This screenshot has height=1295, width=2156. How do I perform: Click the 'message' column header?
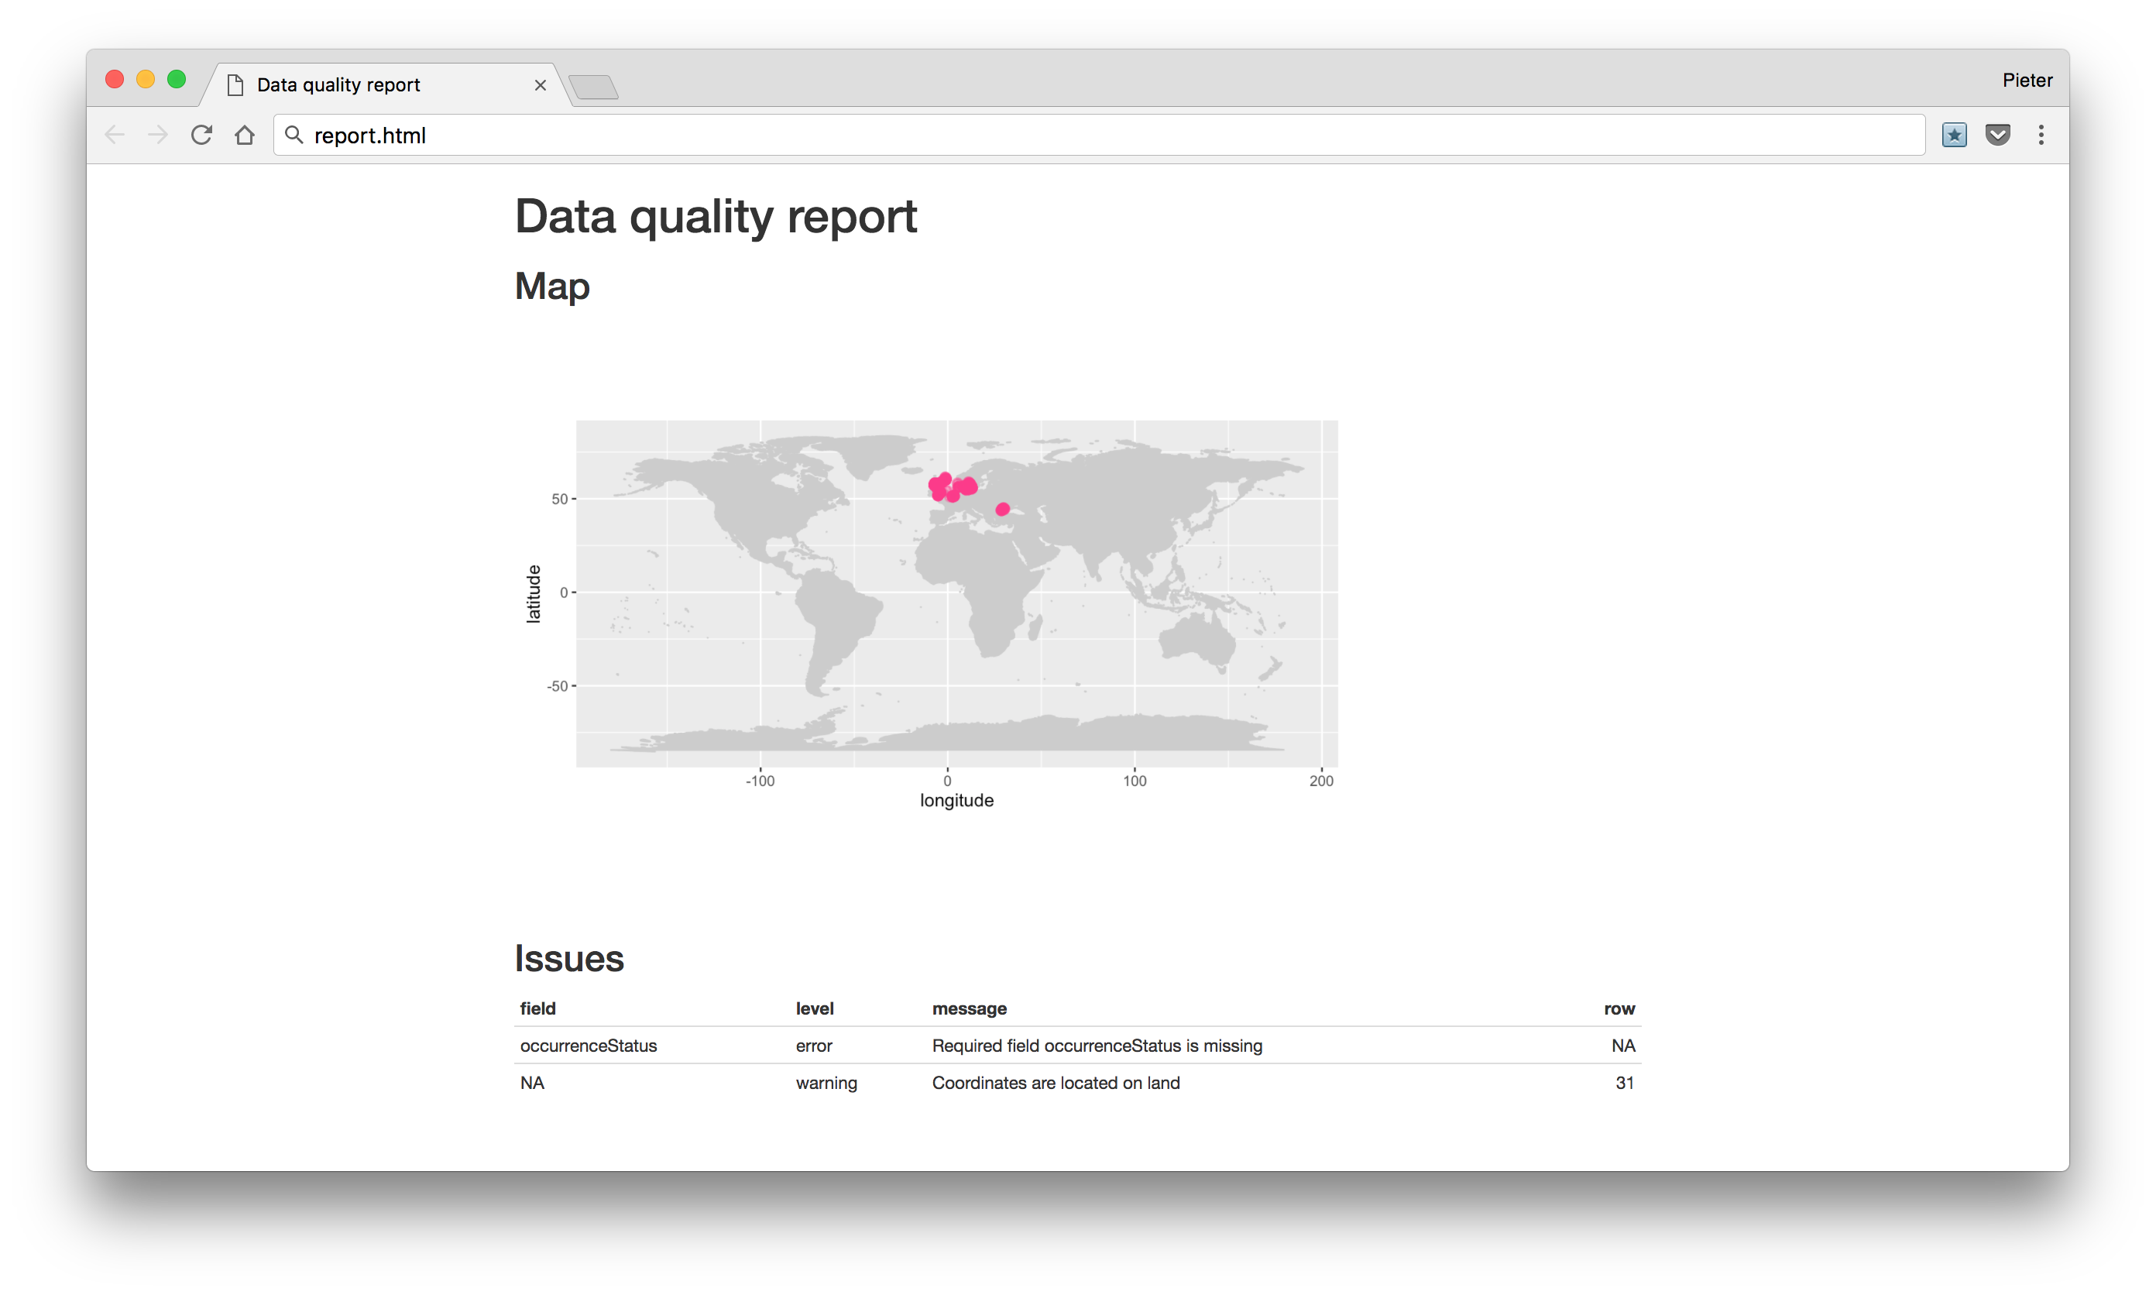[969, 1008]
